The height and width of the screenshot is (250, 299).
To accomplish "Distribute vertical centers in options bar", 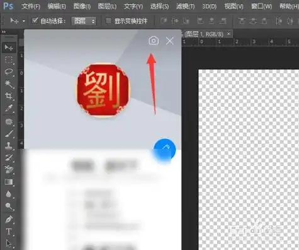I will click(253, 21).
